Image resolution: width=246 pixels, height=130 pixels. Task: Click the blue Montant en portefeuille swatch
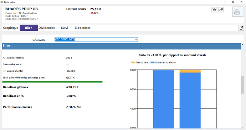153,62
